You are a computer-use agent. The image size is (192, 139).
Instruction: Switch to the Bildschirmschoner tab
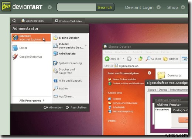179,89
